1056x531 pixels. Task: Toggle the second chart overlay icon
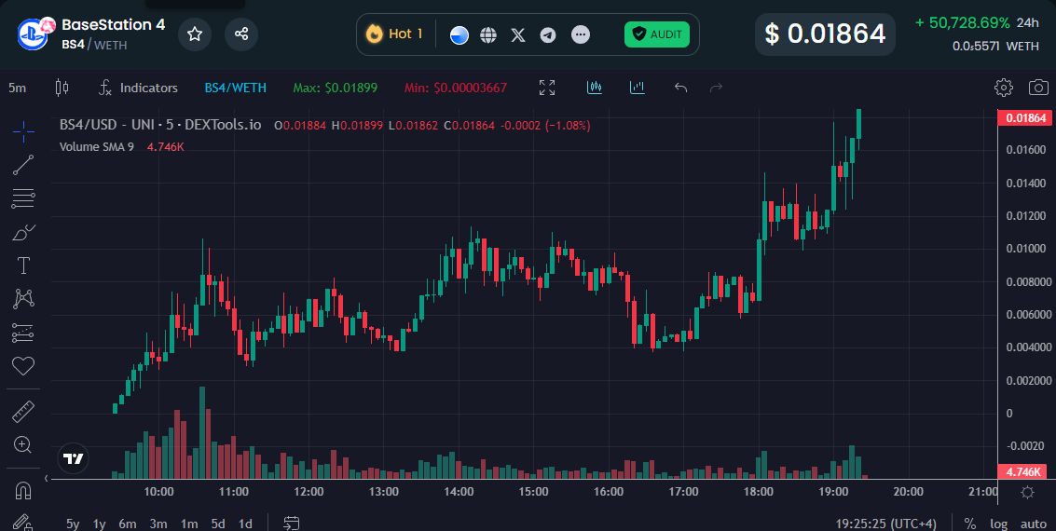coord(638,88)
